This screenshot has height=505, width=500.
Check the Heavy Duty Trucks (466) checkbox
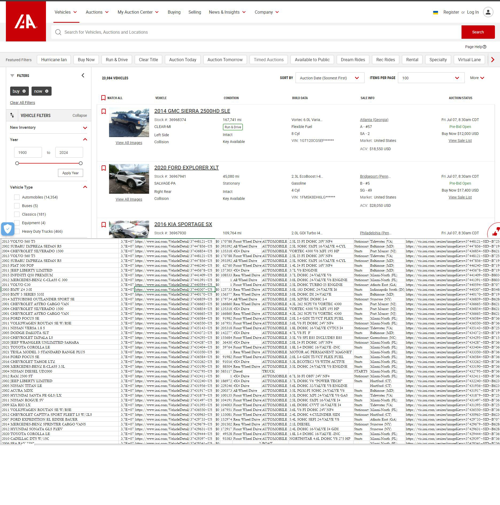pos(17,231)
